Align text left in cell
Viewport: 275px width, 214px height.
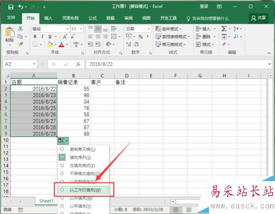click(90, 37)
